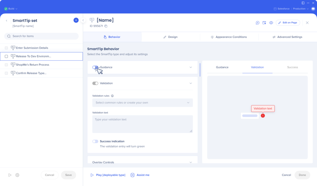Click the select element icon in the header
This screenshot has height=186, width=317.
(264, 23)
